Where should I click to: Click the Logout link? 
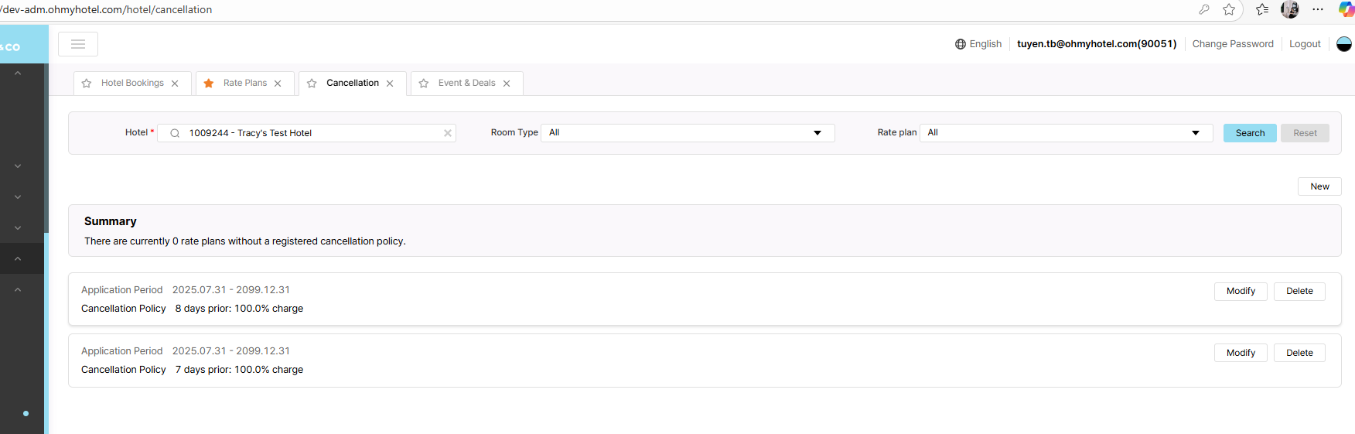click(1305, 44)
